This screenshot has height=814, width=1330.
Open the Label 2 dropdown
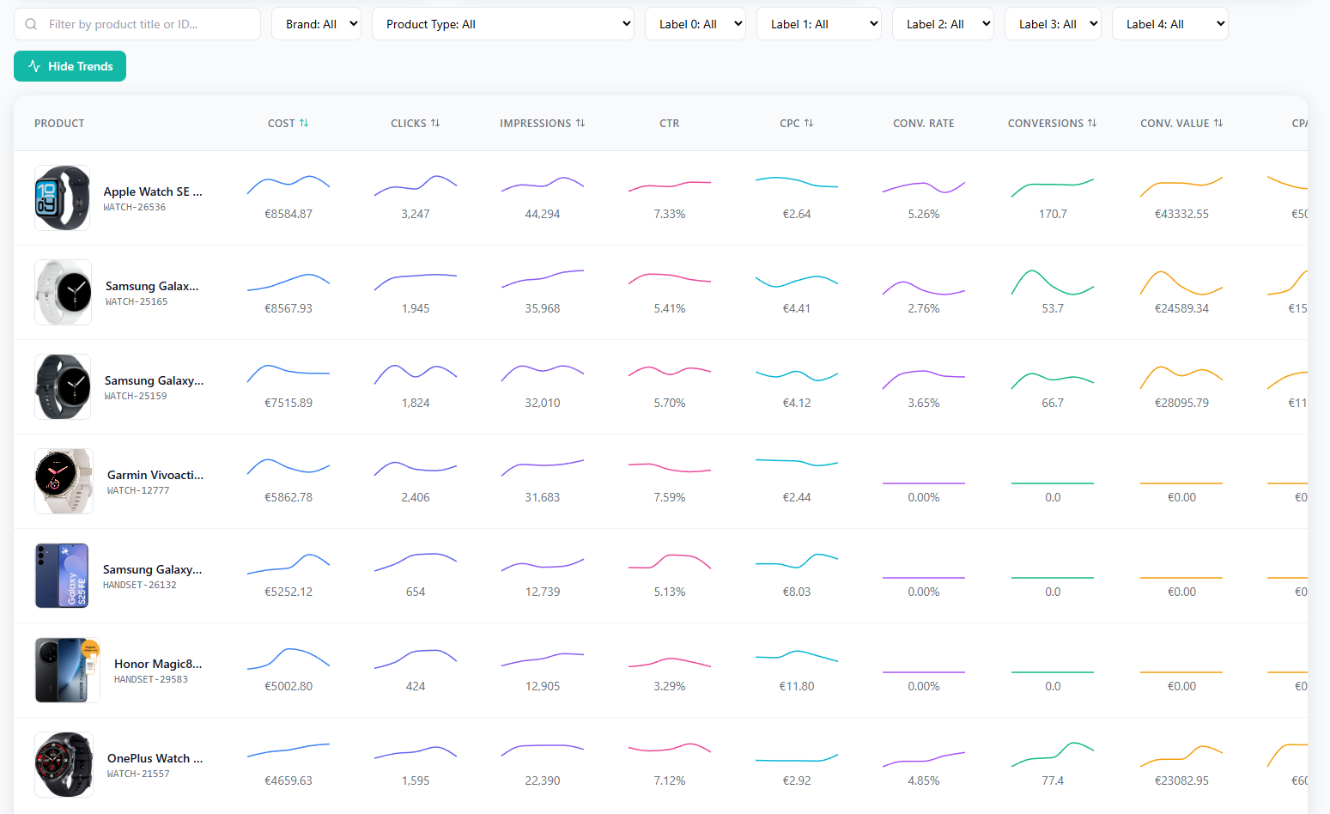[943, 23]
